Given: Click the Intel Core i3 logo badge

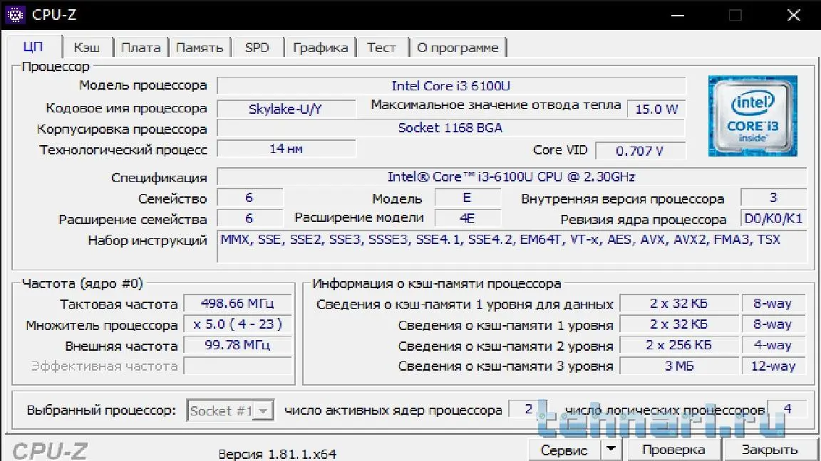Looking at the screenshot, I should (x=753, y=116).
